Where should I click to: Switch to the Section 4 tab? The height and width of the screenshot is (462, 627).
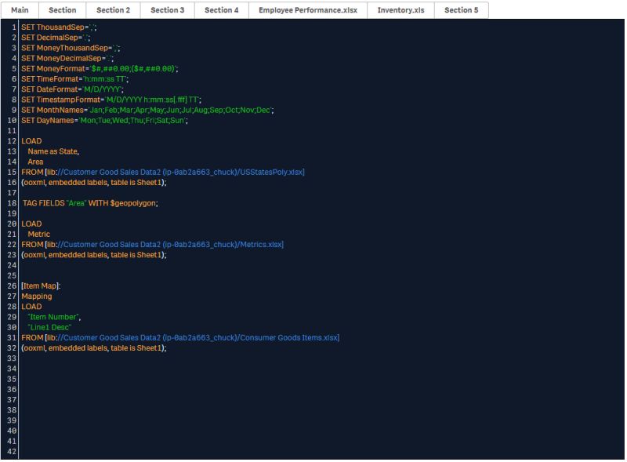tap(168, 10)
